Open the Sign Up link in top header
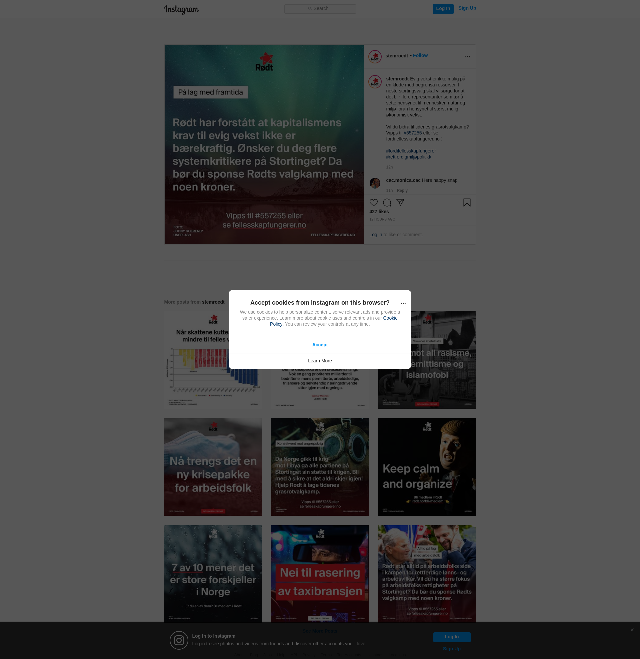Image resolution: width=640 pixels, height=659 pixels. 467,8
